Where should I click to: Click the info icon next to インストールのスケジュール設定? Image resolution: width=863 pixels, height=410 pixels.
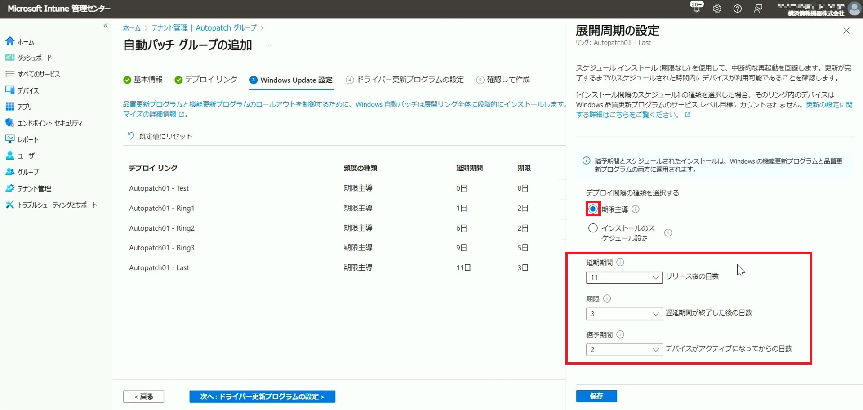(x=668, y=232)
